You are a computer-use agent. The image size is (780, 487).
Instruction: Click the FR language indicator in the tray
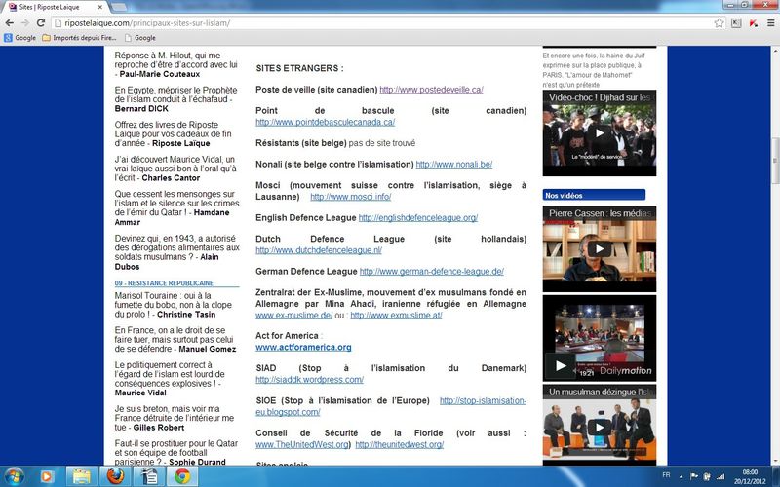(666, 475)
